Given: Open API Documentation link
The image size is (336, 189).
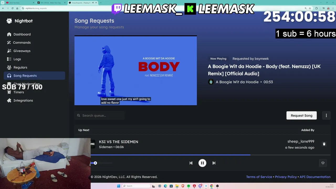Looking at the screenshot, I should (x=315, y=177).
